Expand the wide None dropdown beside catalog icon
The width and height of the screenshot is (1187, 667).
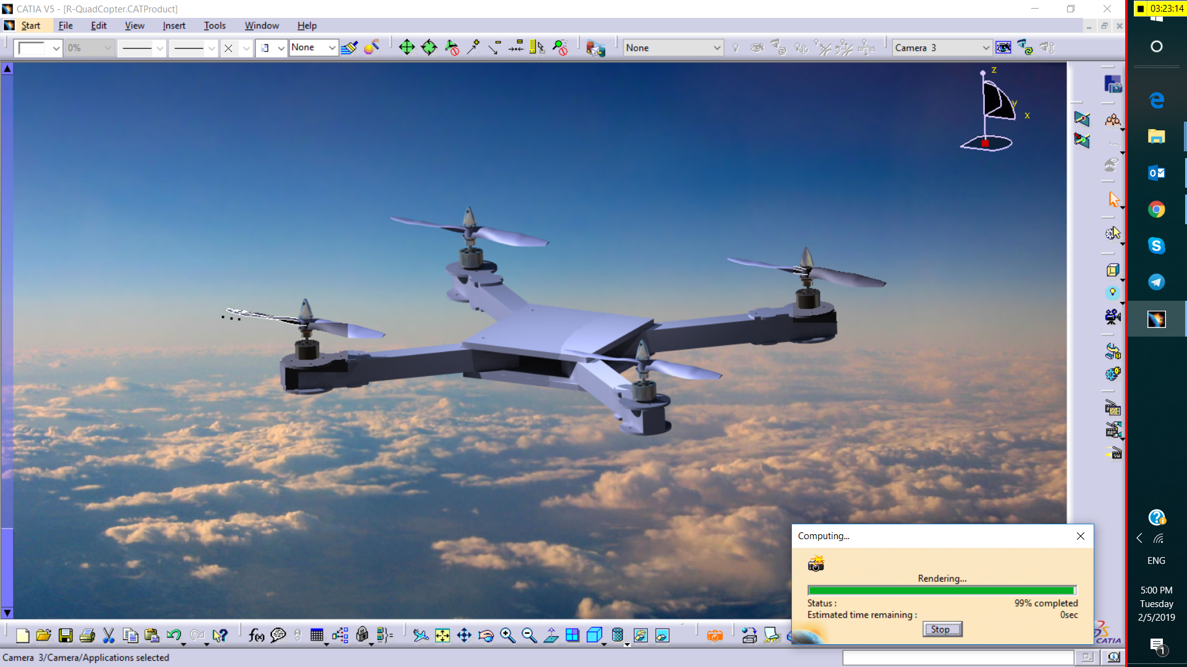[717, 48]
